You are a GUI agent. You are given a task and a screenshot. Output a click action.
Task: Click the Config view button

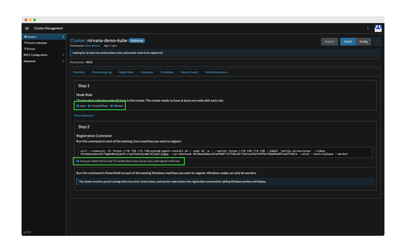(x=363, y=42)
